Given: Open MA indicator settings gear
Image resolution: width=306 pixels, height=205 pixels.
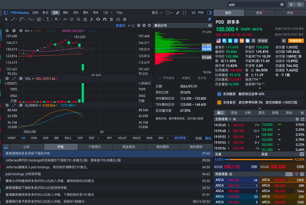Looking at the screenshot, I should tap(7, 31).
